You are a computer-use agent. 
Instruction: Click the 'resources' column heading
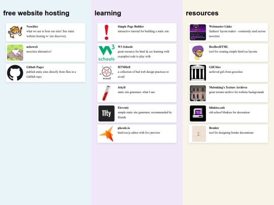[202, 13]
